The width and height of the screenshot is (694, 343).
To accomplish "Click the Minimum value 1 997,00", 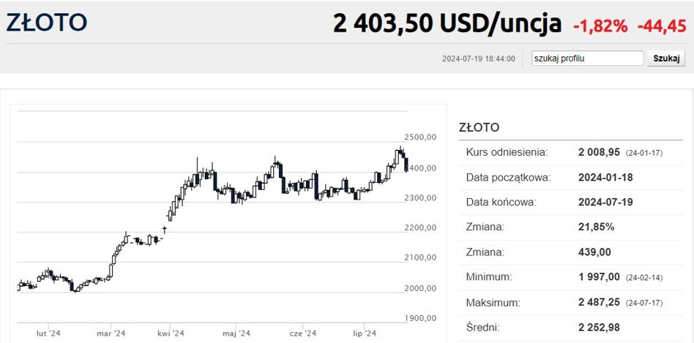I will pyautogui.click(x=599, y=277).
